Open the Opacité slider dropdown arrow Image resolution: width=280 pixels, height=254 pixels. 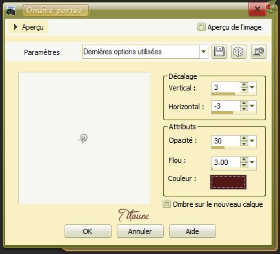[252, 141]
